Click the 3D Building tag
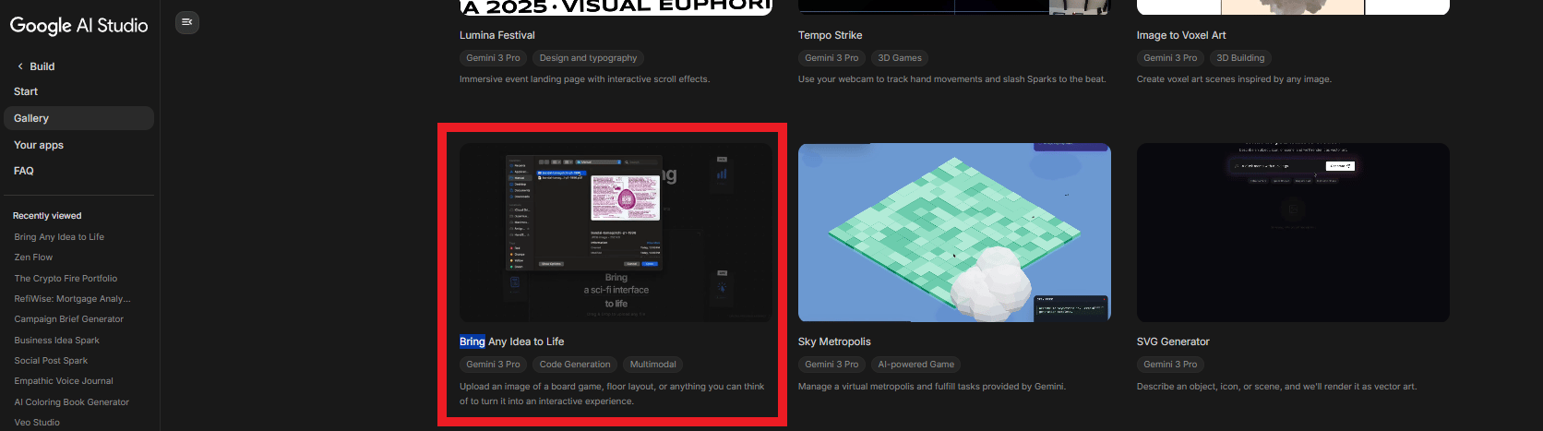 [1240, 58]
